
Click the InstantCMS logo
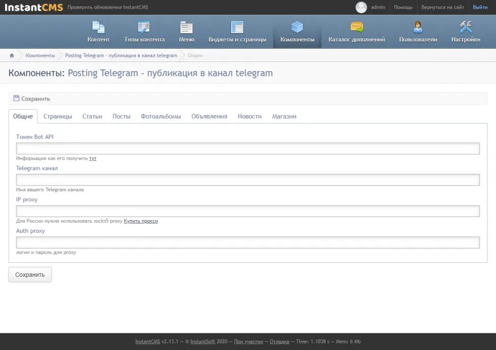click(x=34, y=7)
